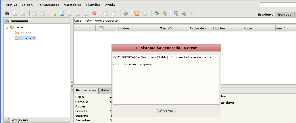296x123 pixels.
Task: Click the Suscrito property label
Action: point(82,116)
